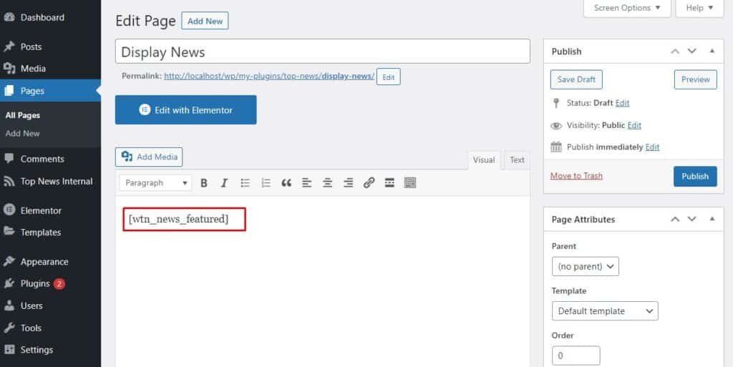Click the Order number field
The width and height of the screenshot is (733, 367).
pos(576,356)
